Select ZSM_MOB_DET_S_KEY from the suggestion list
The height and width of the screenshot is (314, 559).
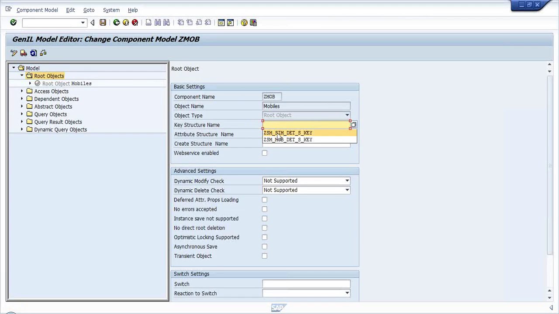310,140
